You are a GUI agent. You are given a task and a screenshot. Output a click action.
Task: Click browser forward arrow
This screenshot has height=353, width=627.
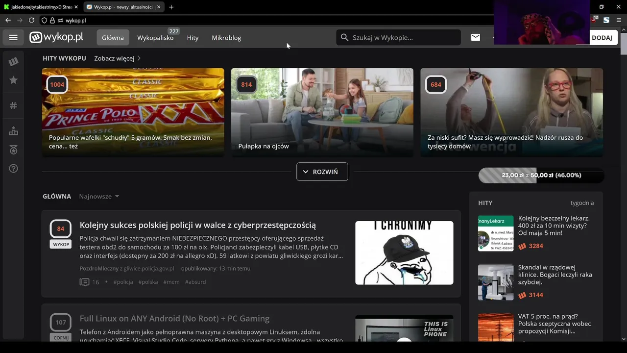coord(20,20)
